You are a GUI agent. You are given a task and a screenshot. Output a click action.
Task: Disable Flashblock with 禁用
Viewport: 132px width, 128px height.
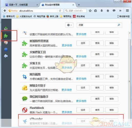click(x=97, y=110)
